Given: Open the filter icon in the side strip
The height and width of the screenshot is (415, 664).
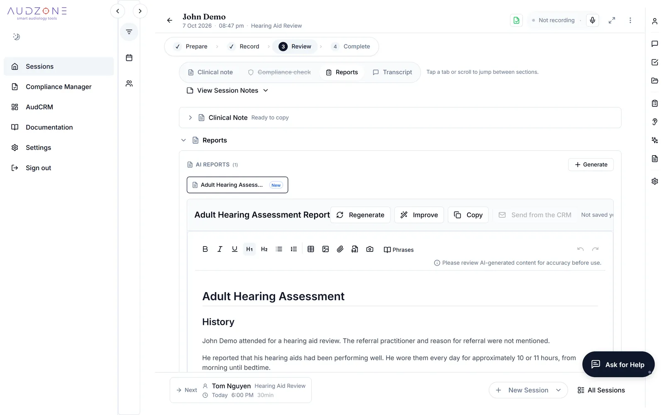Looking at the screenshot, I should point(129,32).
